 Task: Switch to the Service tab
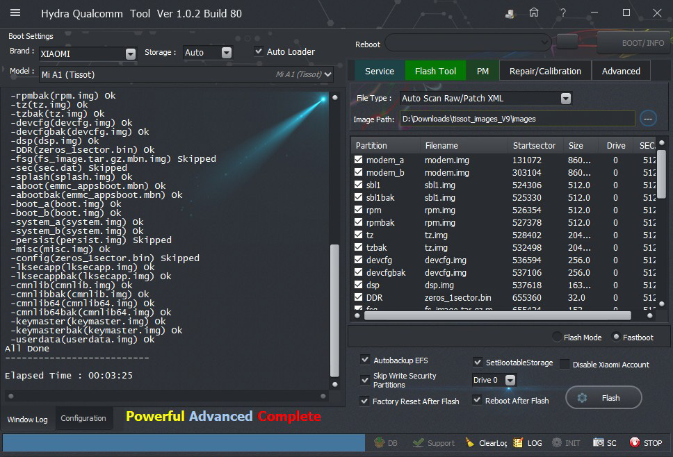click(x=380, y=71)
